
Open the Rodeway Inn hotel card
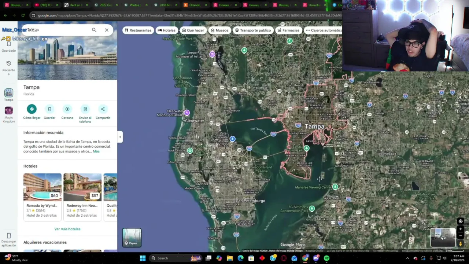click(x=82, y=197)
